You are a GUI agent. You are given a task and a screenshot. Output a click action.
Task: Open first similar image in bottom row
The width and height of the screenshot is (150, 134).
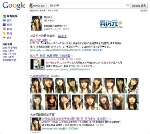coord(37,102)
